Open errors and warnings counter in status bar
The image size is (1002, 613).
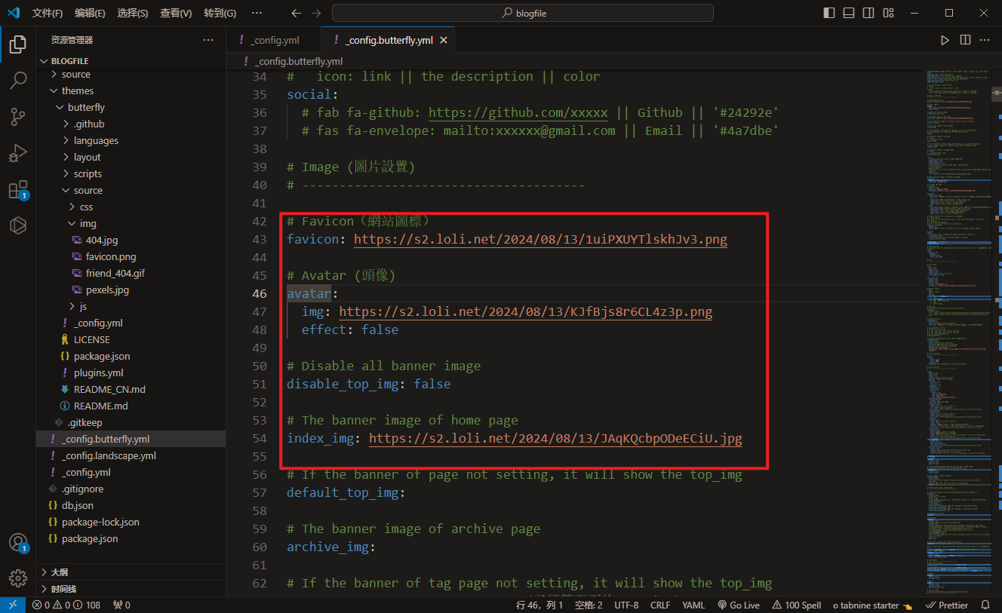tap(66, 605)
